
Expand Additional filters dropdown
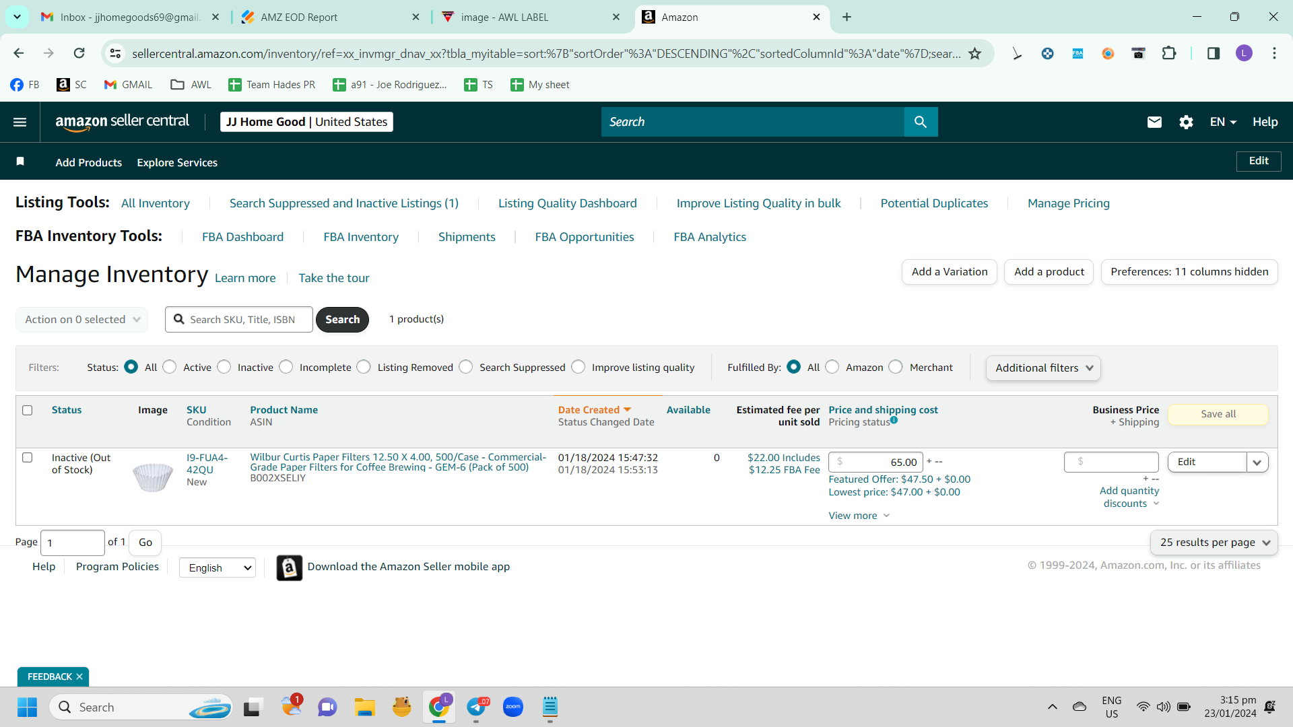[1043, 368]
